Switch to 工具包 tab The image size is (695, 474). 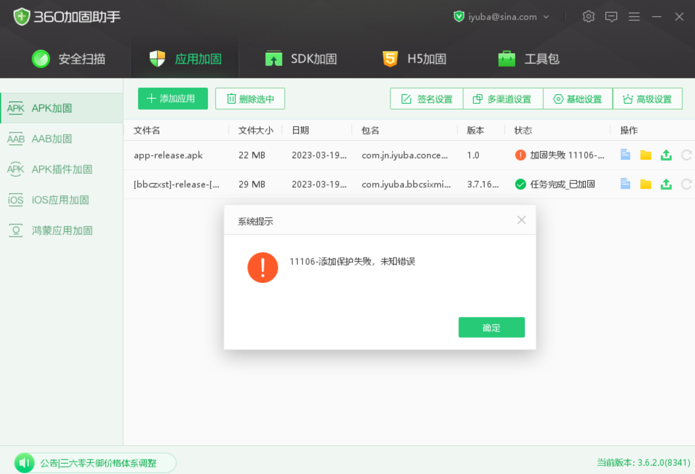529,59
